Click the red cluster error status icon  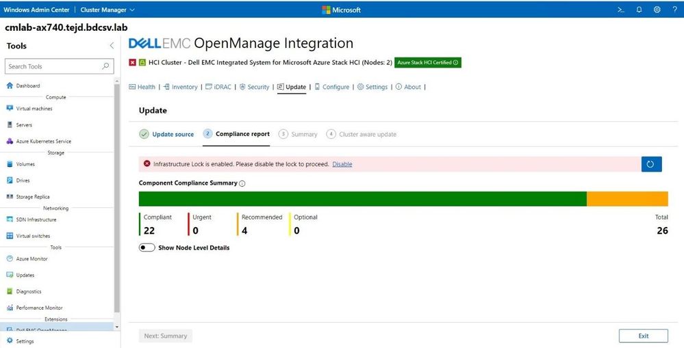point(133,62)
